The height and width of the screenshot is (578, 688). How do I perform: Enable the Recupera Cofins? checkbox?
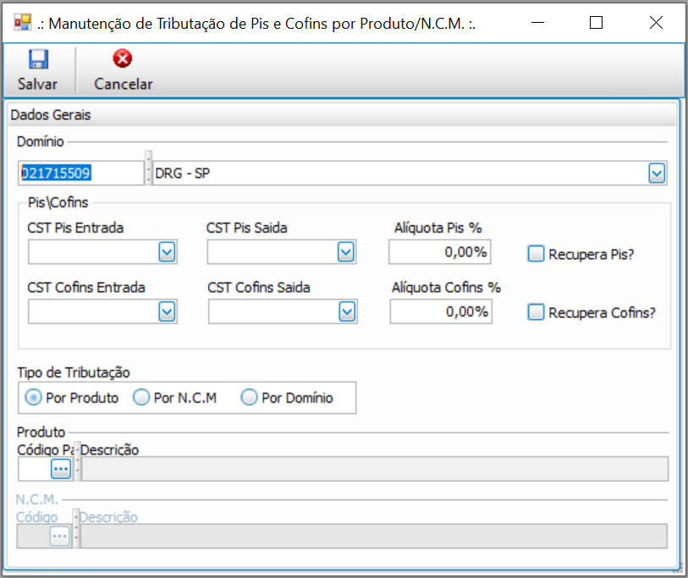click(x=536, y=312)
